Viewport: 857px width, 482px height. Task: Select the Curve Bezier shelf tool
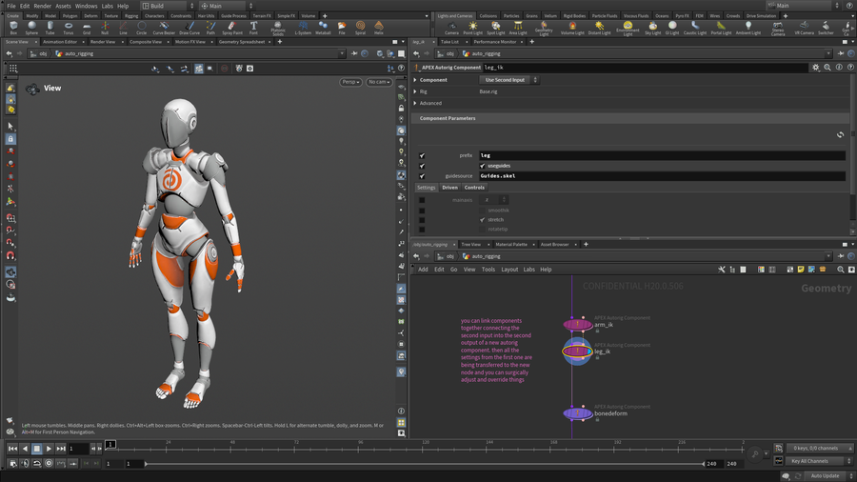(x=164, y=28)
